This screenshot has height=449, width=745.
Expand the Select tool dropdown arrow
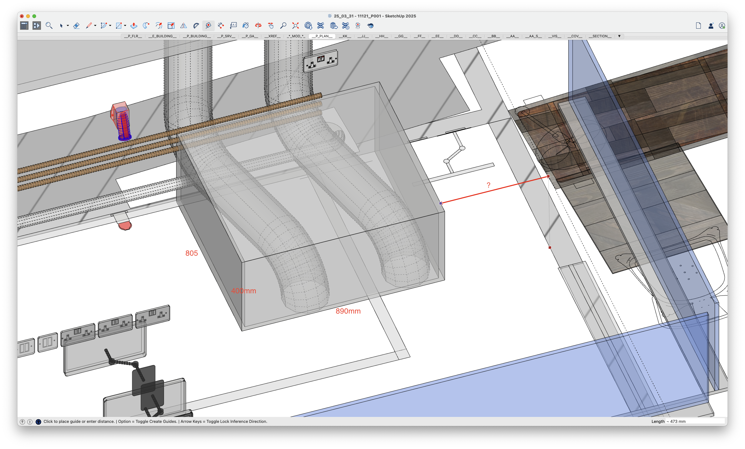click(x=68, y=26)
